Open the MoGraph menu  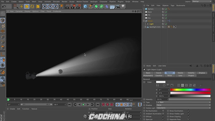coord(94,2)
